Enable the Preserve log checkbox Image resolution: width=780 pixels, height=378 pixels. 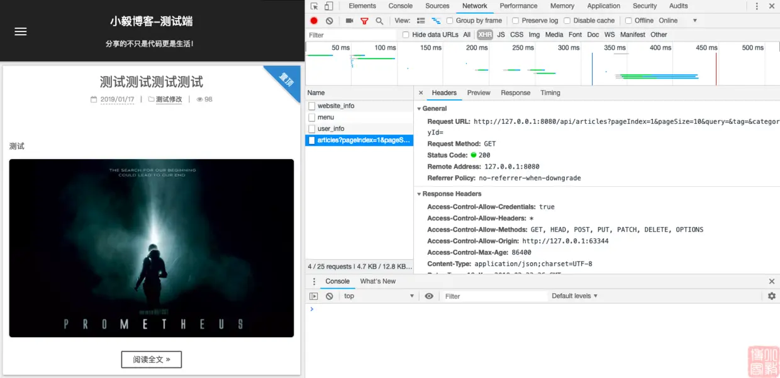pos(515,21)
